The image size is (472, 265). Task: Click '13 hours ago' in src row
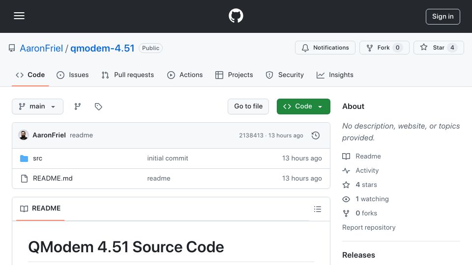[301, 159]
